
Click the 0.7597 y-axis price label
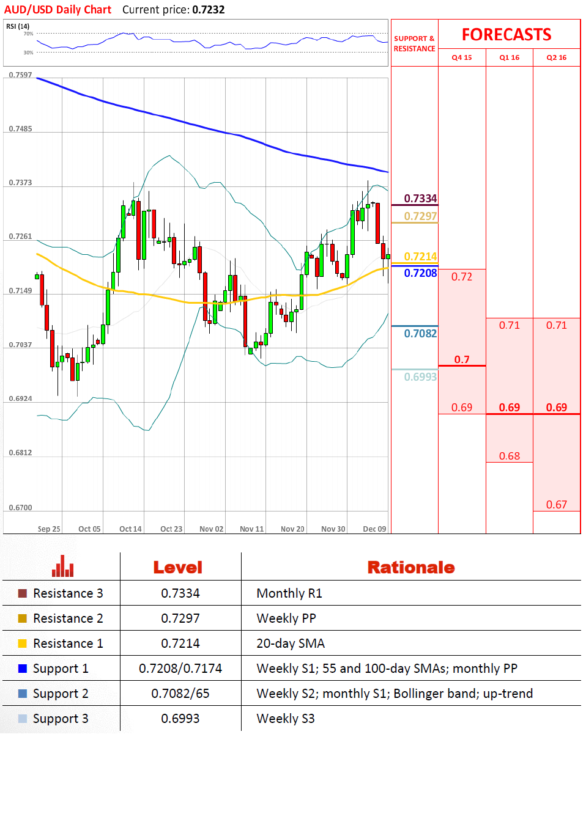tap(20, 75)
